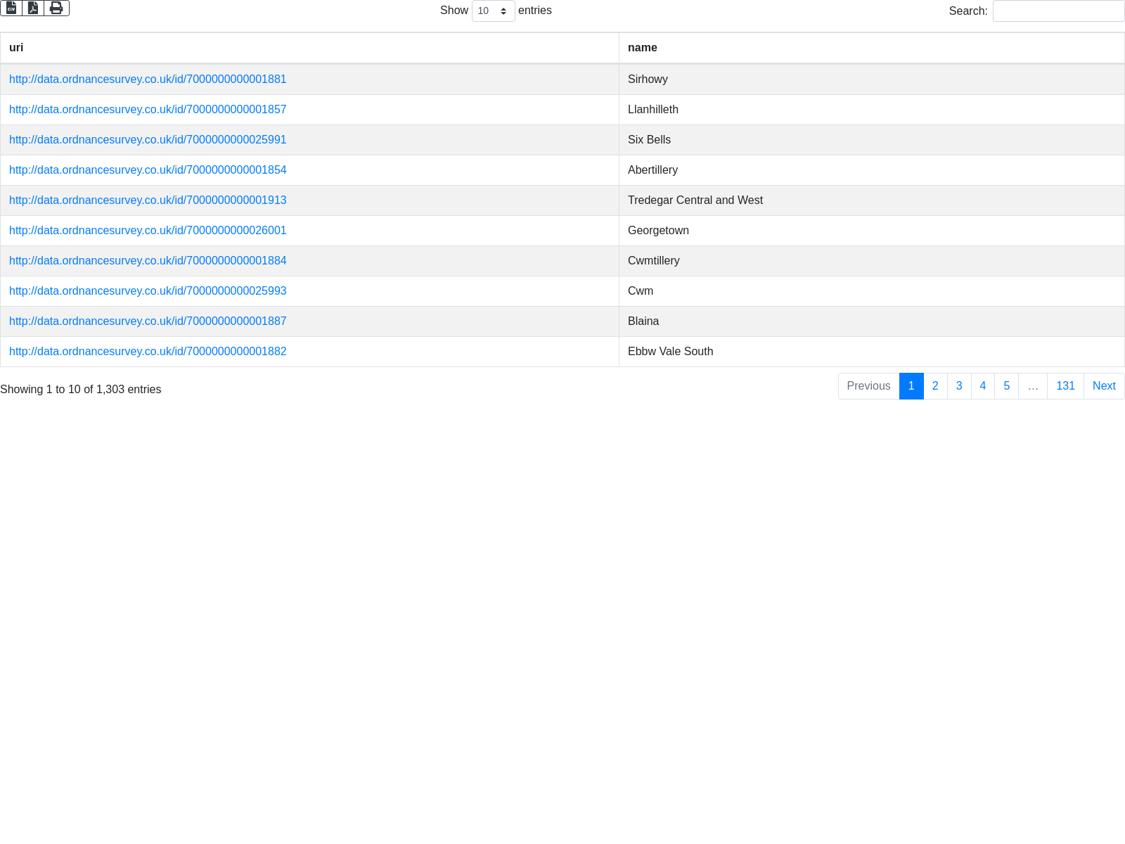
Task: Follow the Six Bells URI link
Action: 148,140
